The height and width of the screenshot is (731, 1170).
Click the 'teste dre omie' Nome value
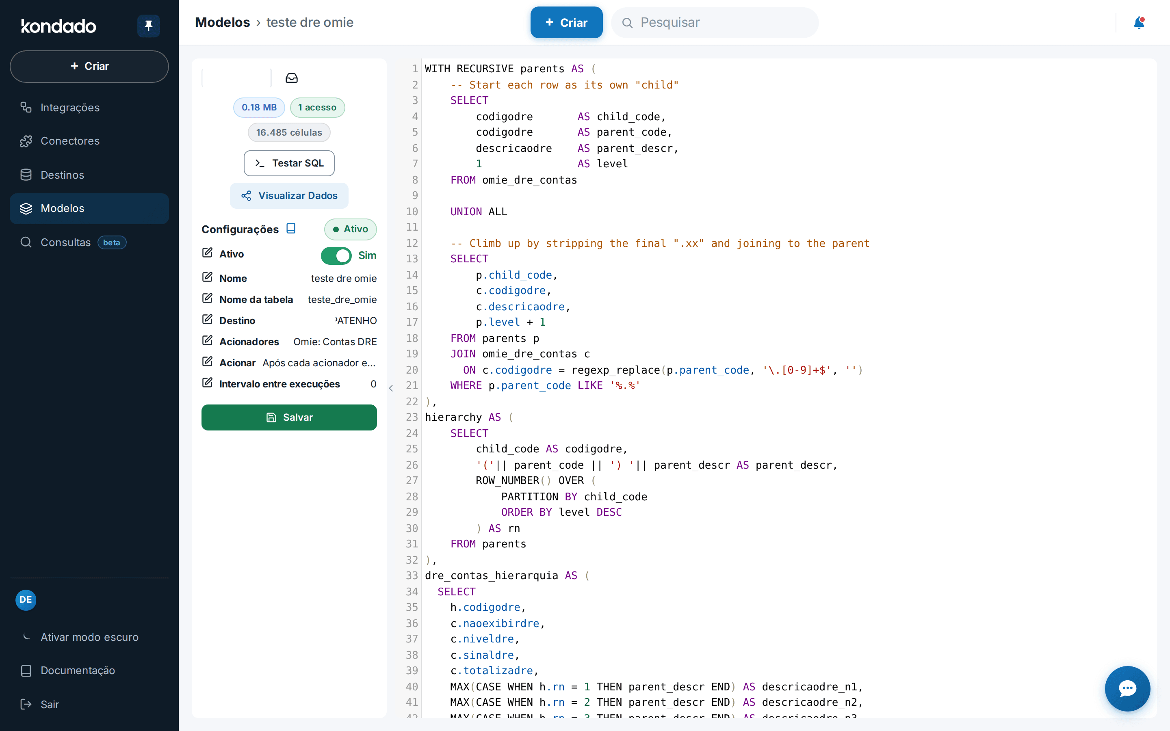(x=344, y=279)
